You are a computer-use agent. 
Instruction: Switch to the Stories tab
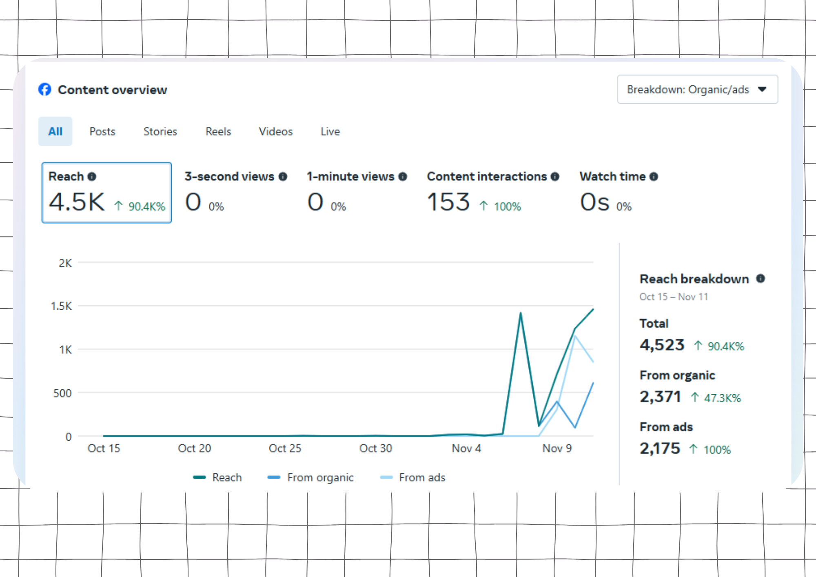pos(160,131)
